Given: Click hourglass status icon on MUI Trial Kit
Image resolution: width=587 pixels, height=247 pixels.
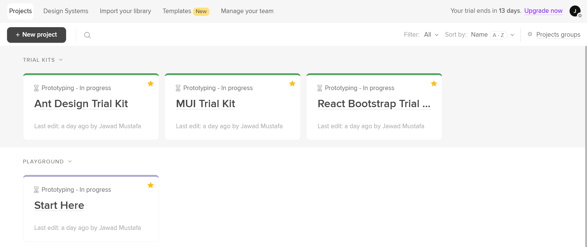Looking at the screenshot, I should coord(178,88).
